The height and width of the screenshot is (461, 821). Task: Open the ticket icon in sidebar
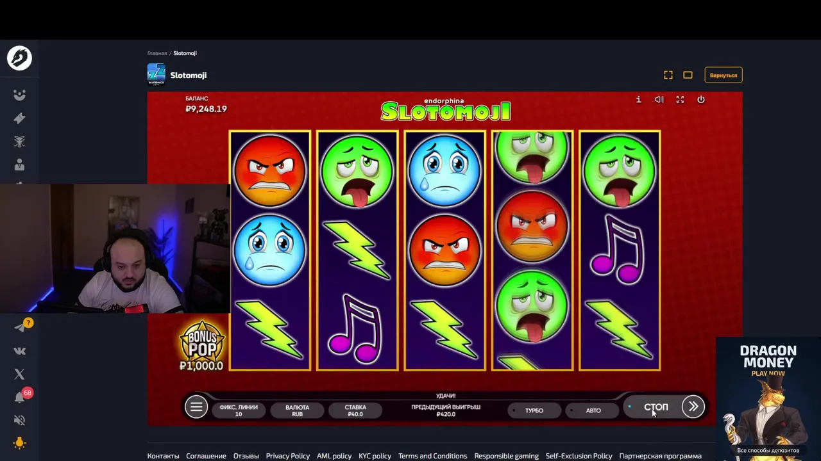point(19,118)
